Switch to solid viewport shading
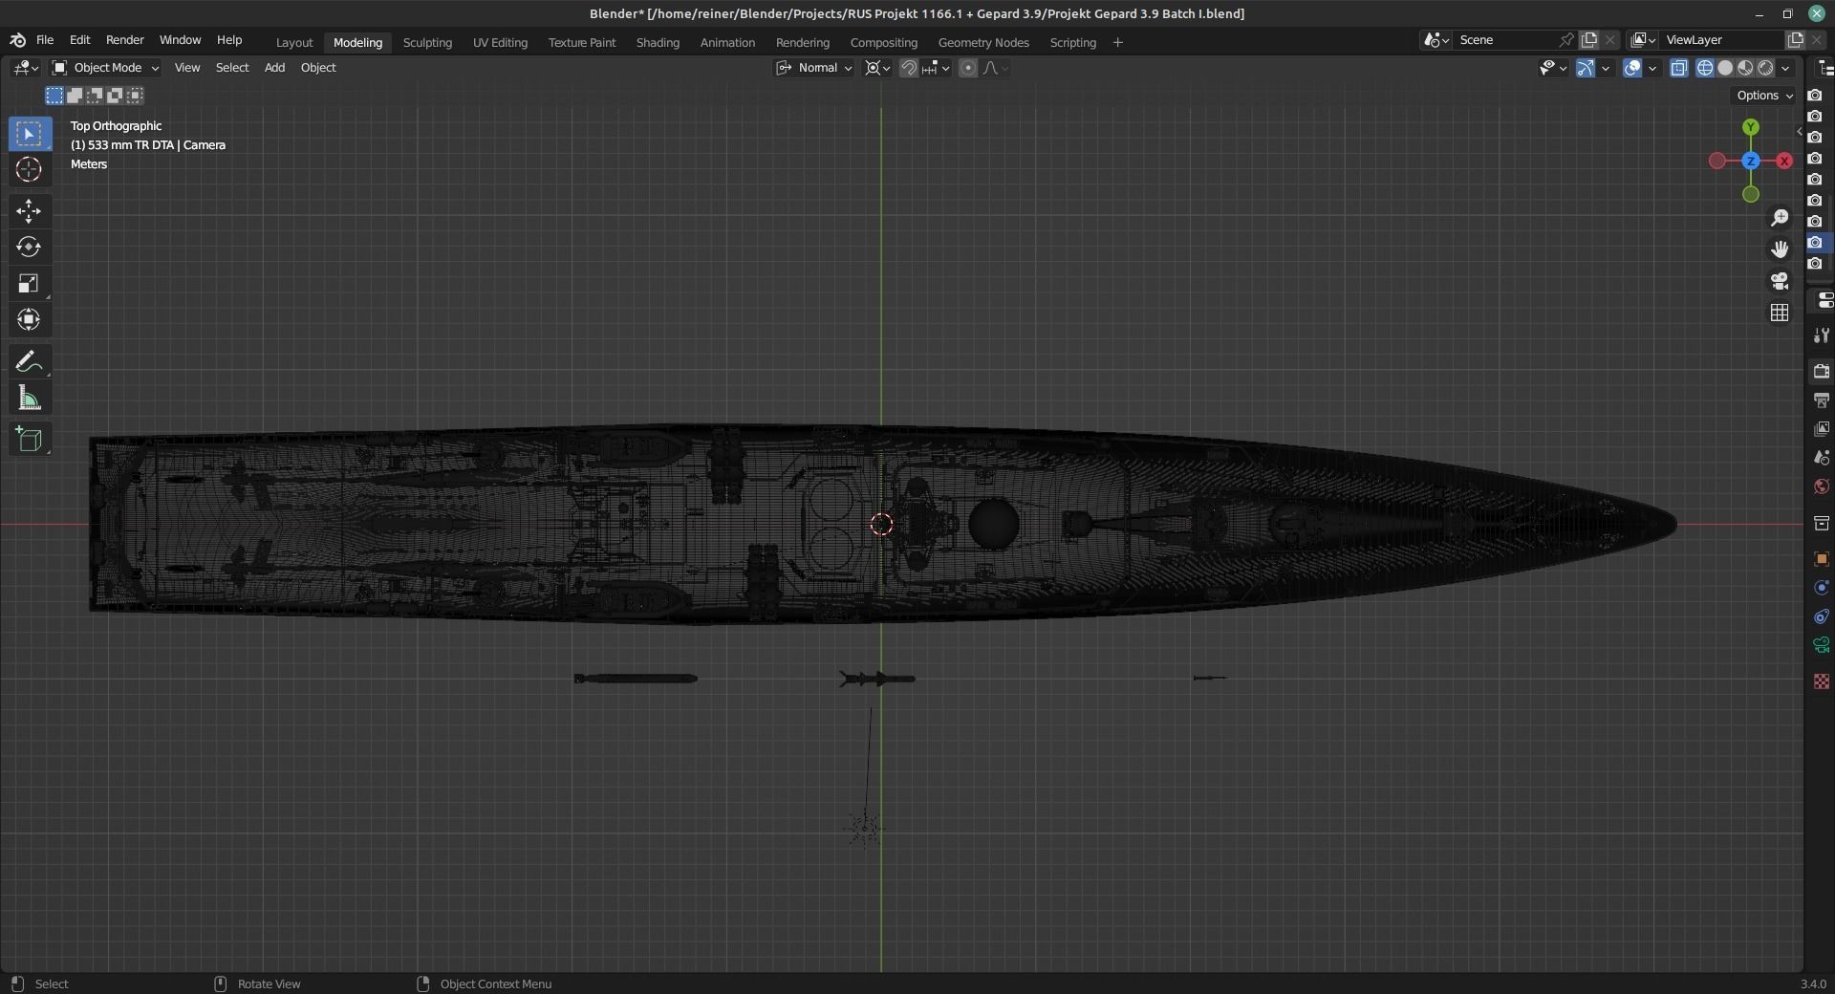 (x=1725, y=68)
